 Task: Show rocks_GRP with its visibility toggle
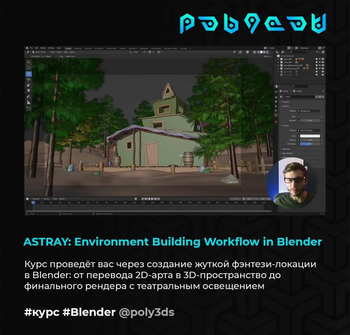point(320,75)
